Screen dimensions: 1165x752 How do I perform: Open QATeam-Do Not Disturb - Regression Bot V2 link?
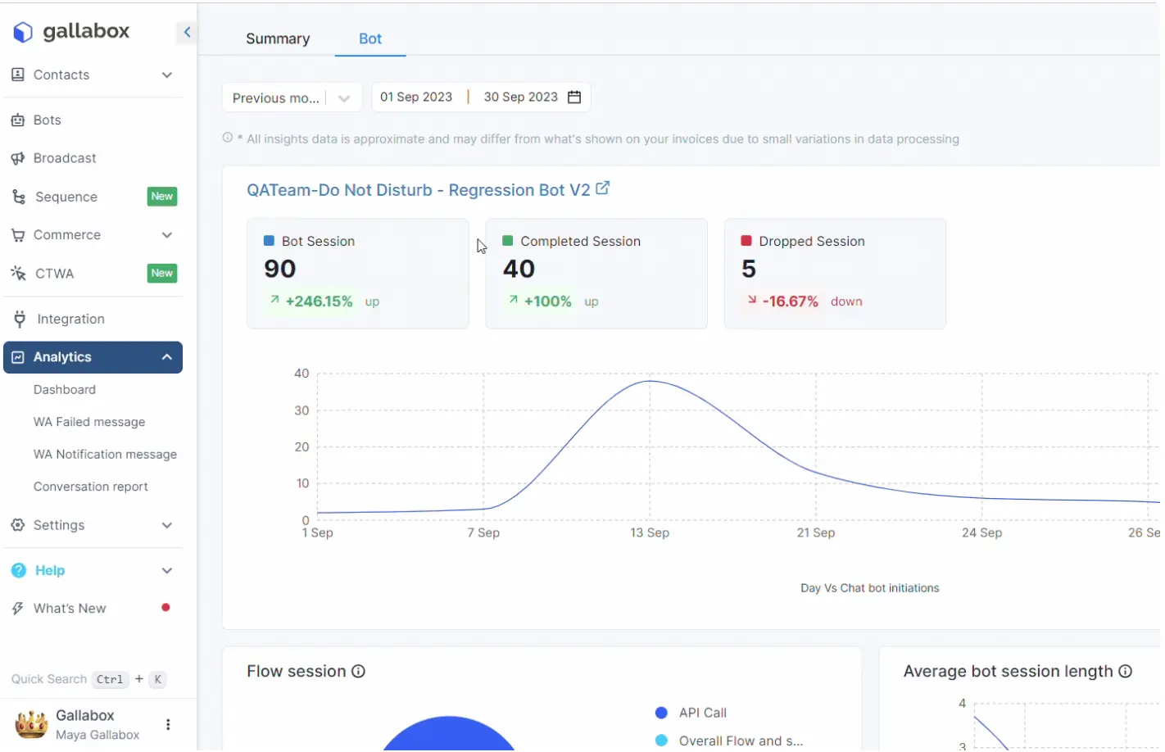[x=419, y=190]
